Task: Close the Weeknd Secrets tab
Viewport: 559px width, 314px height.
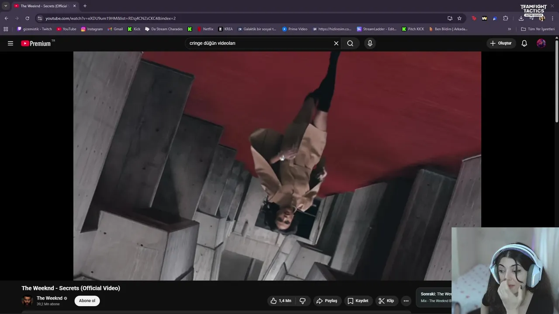Action: (74, 6)
